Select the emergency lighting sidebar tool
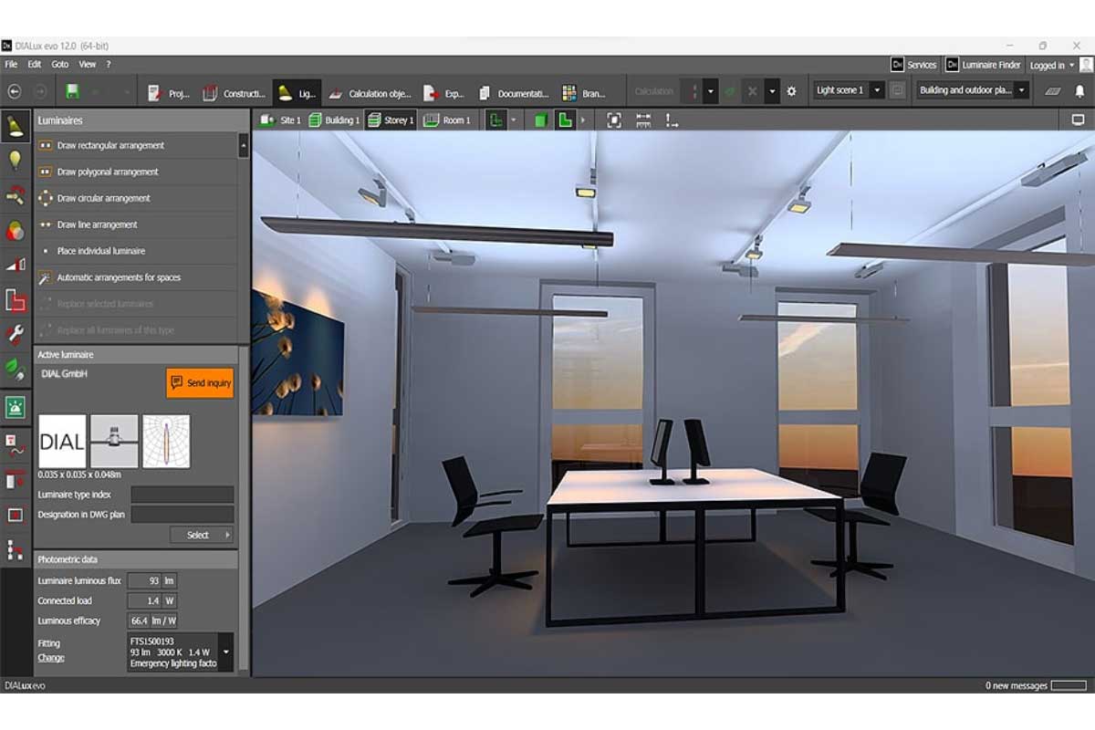This screenshot has width=1095, height=730. click(x=16, y=408)
